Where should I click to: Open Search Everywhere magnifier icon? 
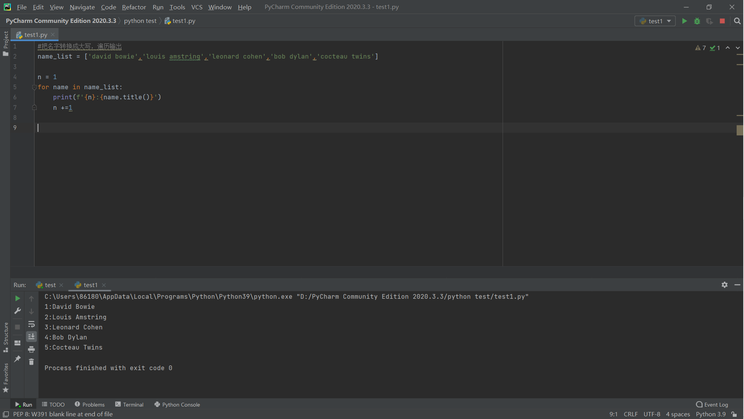click(x=737, y=21)
